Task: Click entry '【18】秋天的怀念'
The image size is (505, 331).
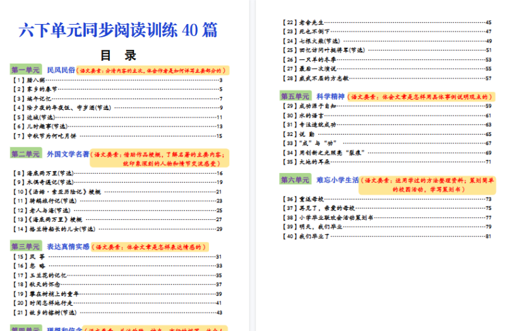Action: [117, 284]
